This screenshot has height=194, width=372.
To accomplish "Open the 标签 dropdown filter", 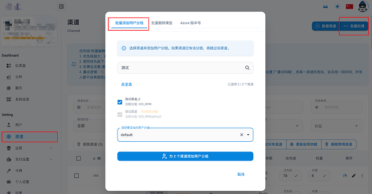I will click(336, 126).
